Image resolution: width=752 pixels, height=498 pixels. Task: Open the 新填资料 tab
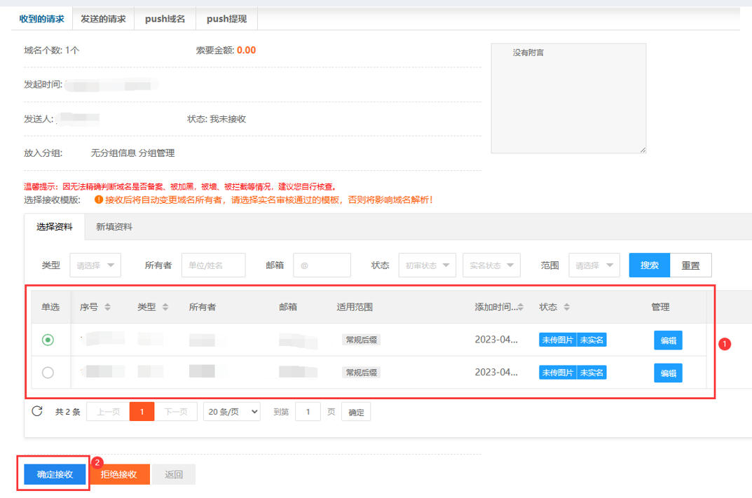[x=114, y=227]
